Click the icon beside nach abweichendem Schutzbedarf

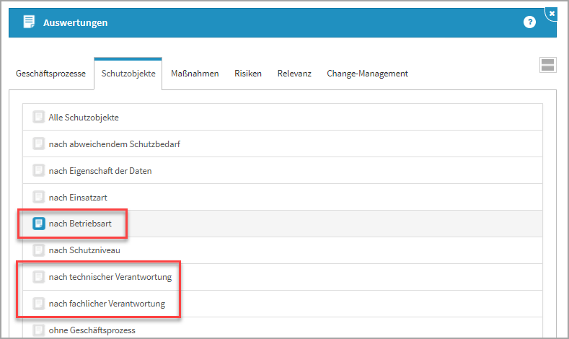(38, 144)
